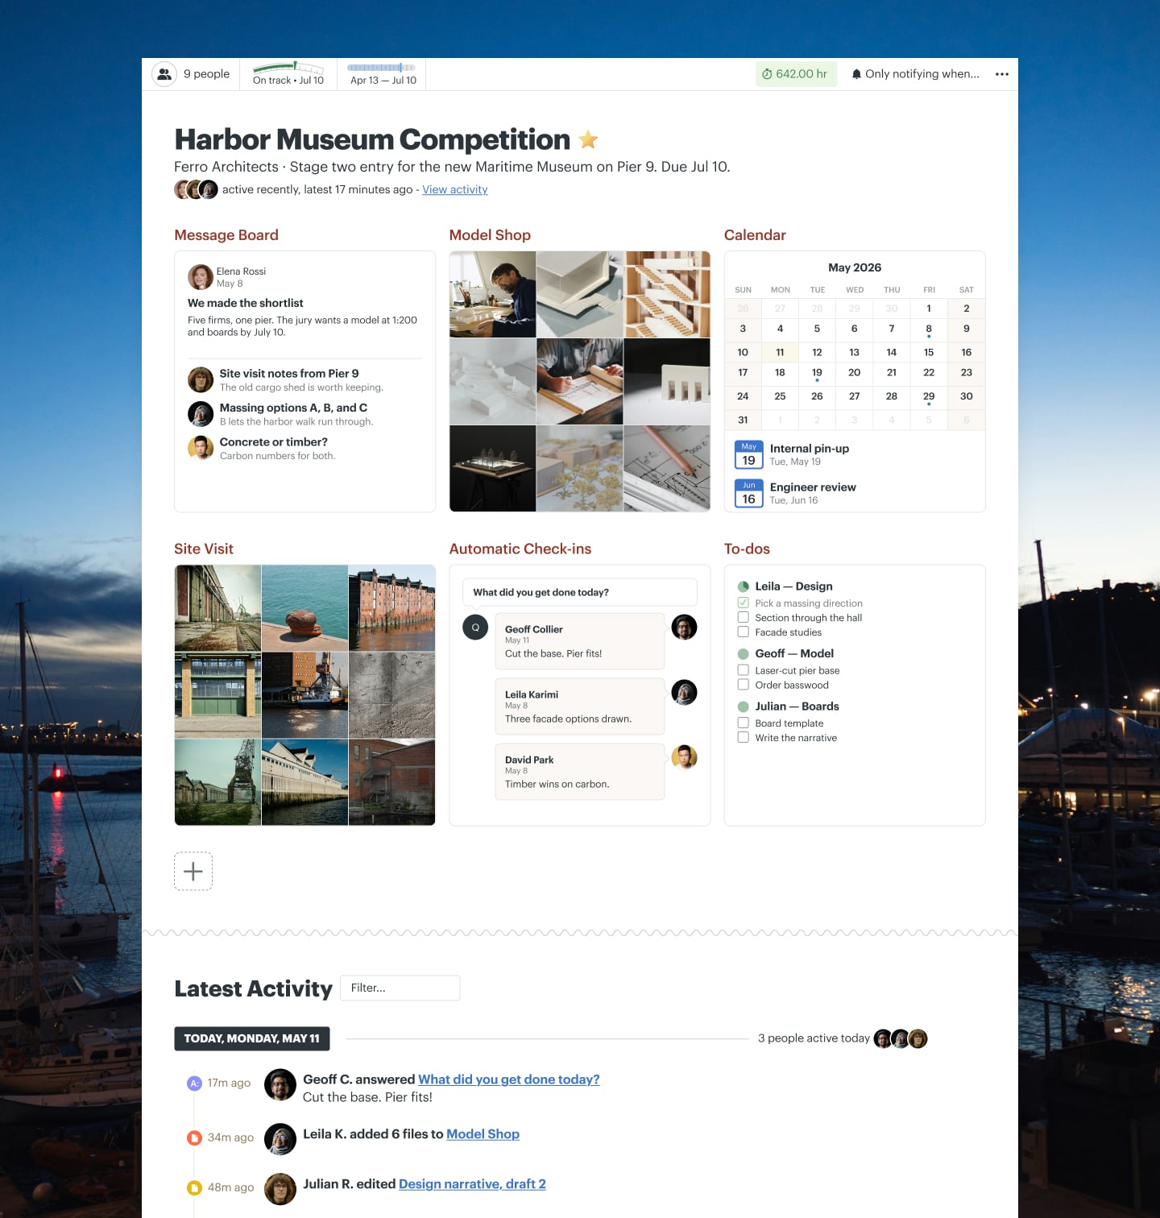Open the Message Board section
The width and height of the screenshot is (1160, 1218).
tap(226, 235)
